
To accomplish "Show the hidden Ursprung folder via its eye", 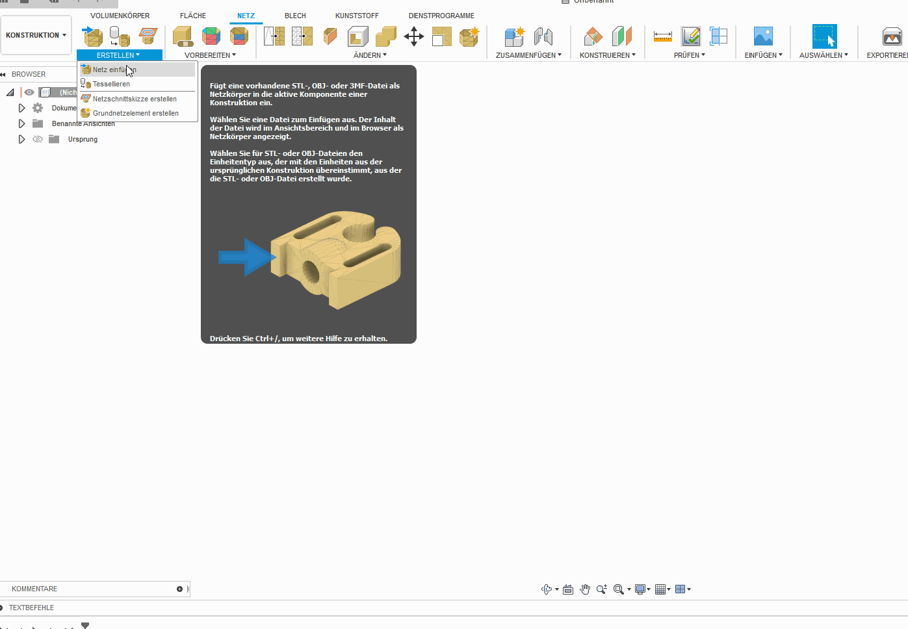I will tap(37, 138).
